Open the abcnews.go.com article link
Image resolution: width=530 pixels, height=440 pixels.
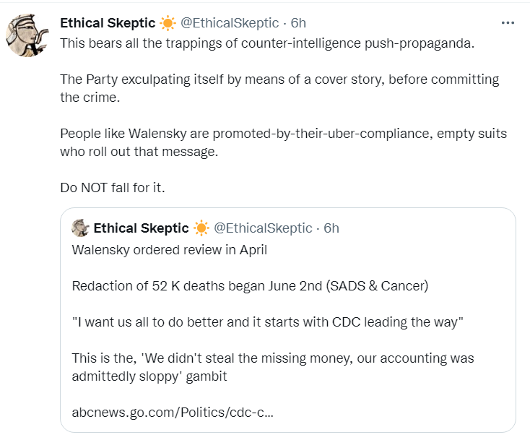click(173, 414)
